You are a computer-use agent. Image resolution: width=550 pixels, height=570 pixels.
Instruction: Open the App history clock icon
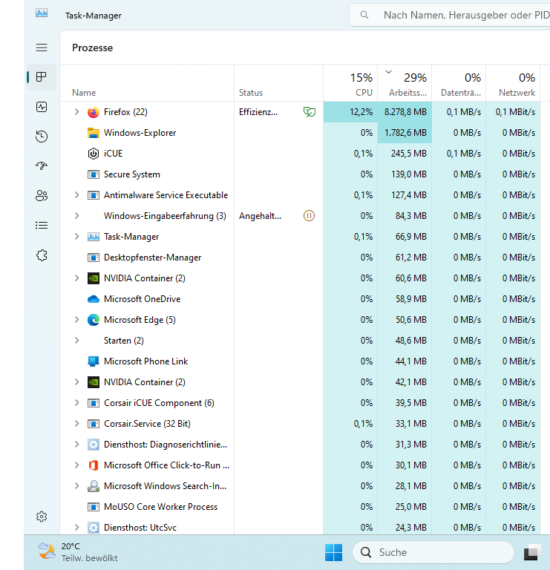[x=42, y=137]
